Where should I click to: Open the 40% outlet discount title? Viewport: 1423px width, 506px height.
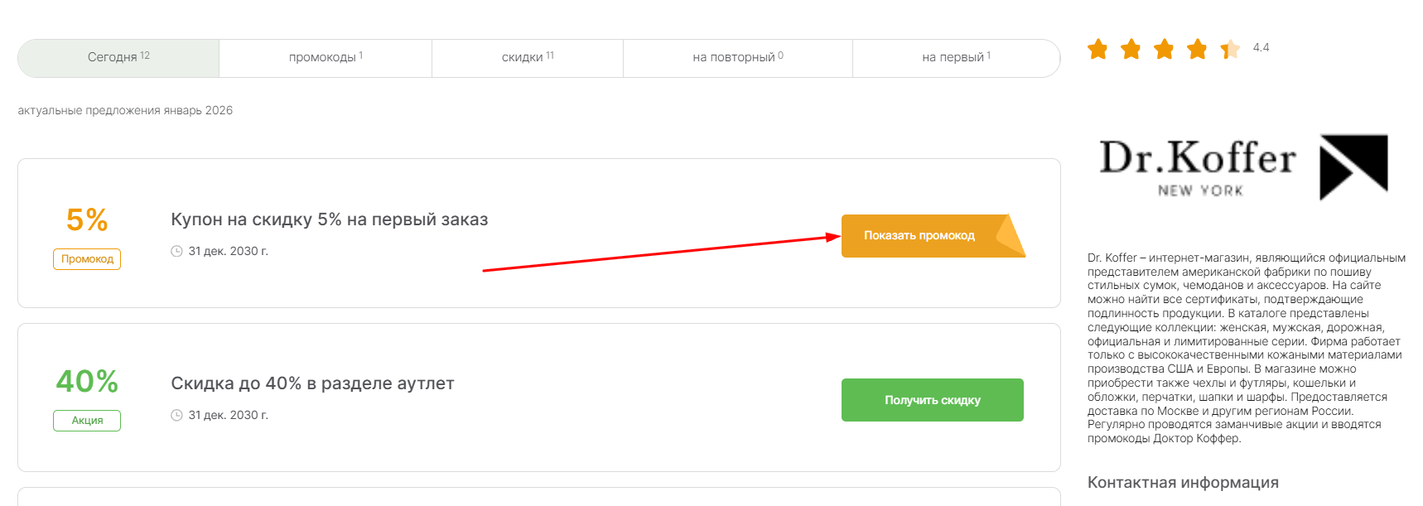(x=312, y=383)
